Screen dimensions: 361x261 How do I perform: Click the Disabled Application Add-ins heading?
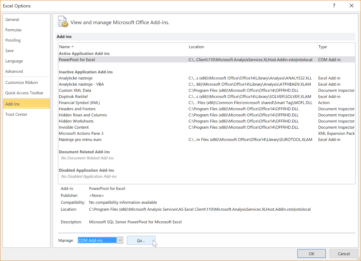coord(86,170)
